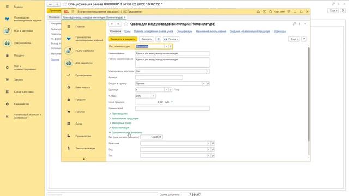Click in the Комментарий field

[172, 108]
